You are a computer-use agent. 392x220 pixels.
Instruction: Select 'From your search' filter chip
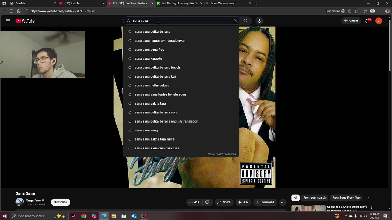tap(315, 198)
